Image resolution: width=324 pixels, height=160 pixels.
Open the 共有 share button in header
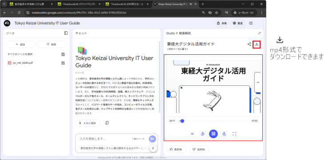tap(222, 23)
